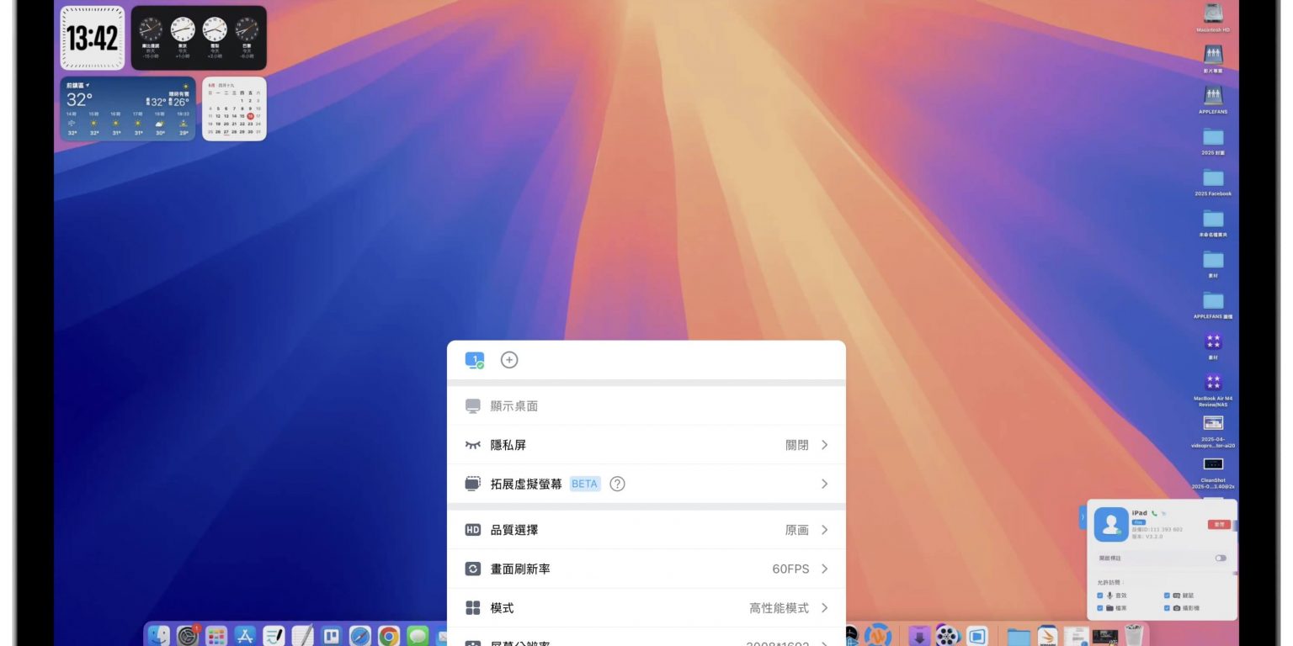This screenshot has width=1293, height=646.
Task: Uncheck the 音效 permission checkbox
Action: [x=1100, y=596]
